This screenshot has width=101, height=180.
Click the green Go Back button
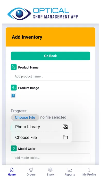coord(50,56)
